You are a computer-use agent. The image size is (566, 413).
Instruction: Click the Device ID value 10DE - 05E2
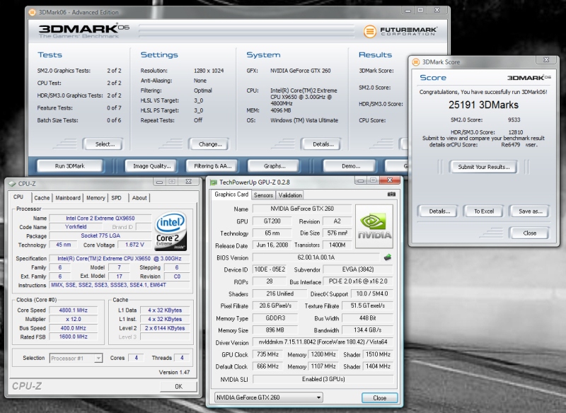click(x=270, y=269)
